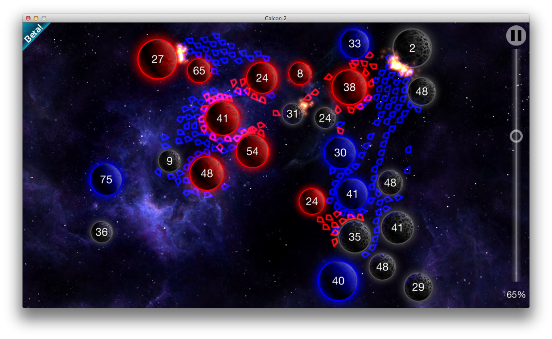
Task: Select the grey planet showing 29
Action: pyautogui.click(x=418, y=287)
